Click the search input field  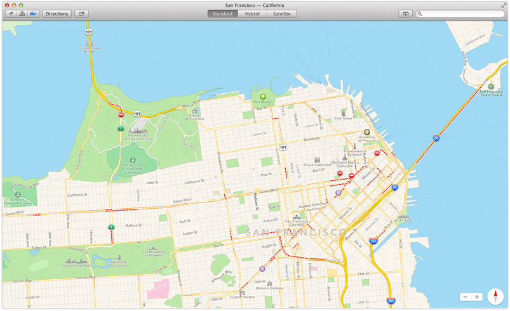462,13
